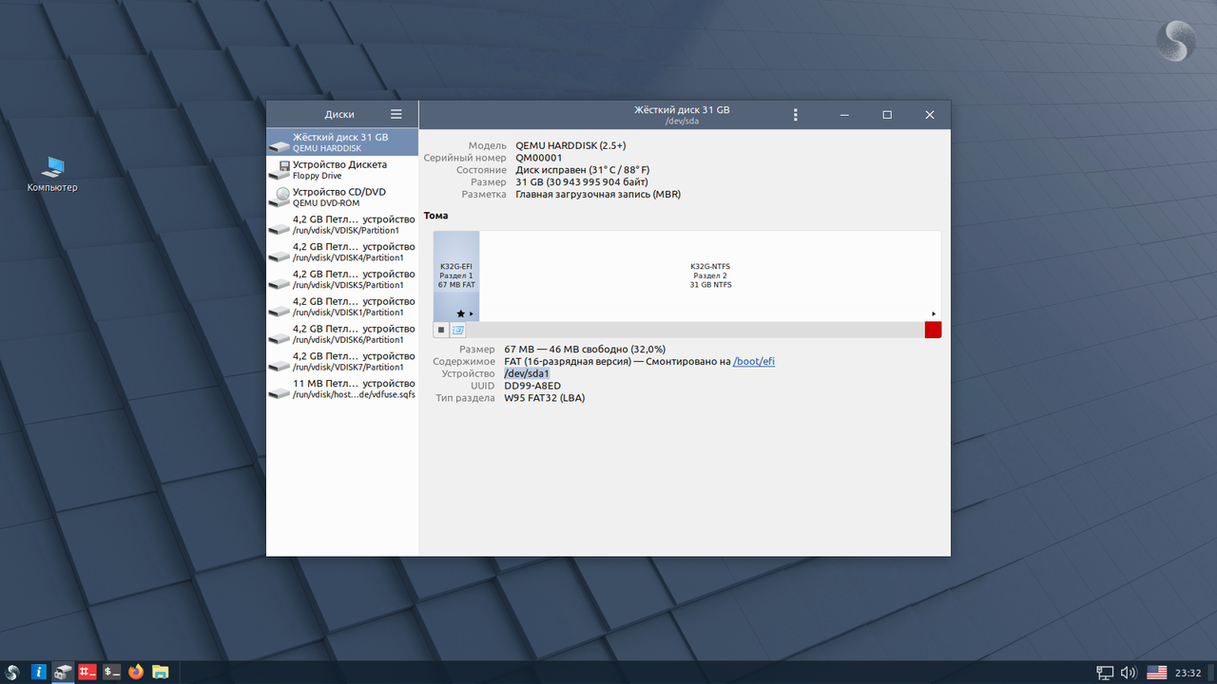The width and height of the screenshot is (1217, 684).
Task: Click the partitioning MBR text
Action: tap(598, 195)
